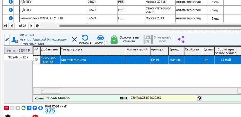Go to next record in pager

[x=31, y=26]
